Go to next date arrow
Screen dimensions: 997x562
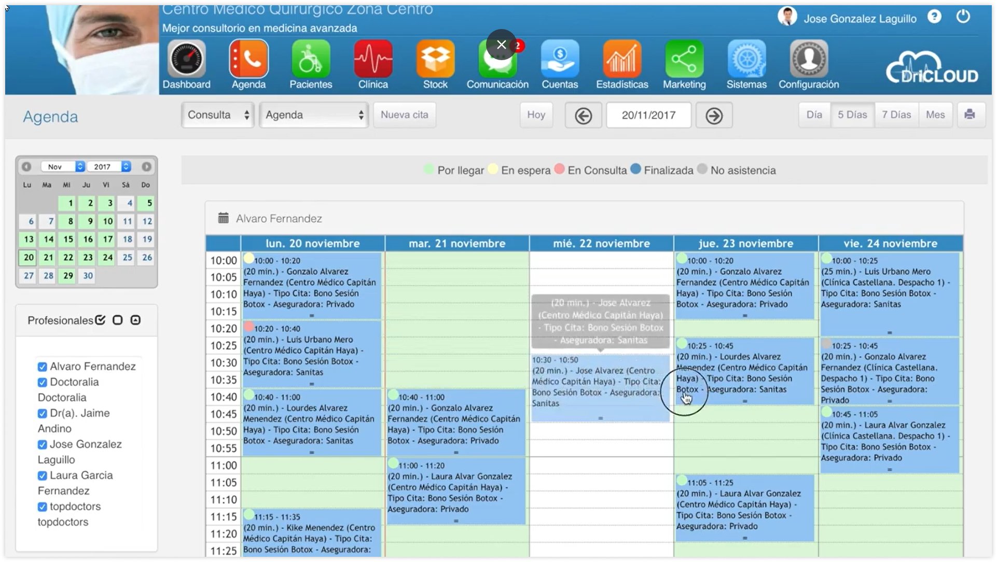click(714, 115)
